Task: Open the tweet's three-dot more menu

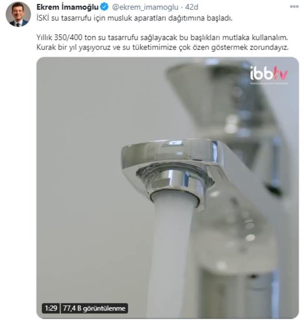Action: 294,7
